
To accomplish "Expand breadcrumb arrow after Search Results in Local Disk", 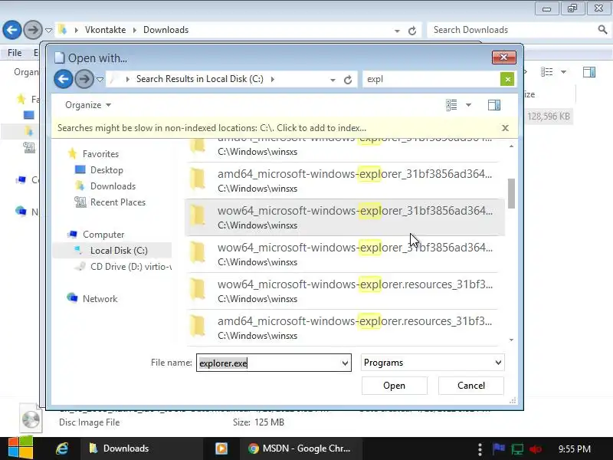I will tap(273, 80).
